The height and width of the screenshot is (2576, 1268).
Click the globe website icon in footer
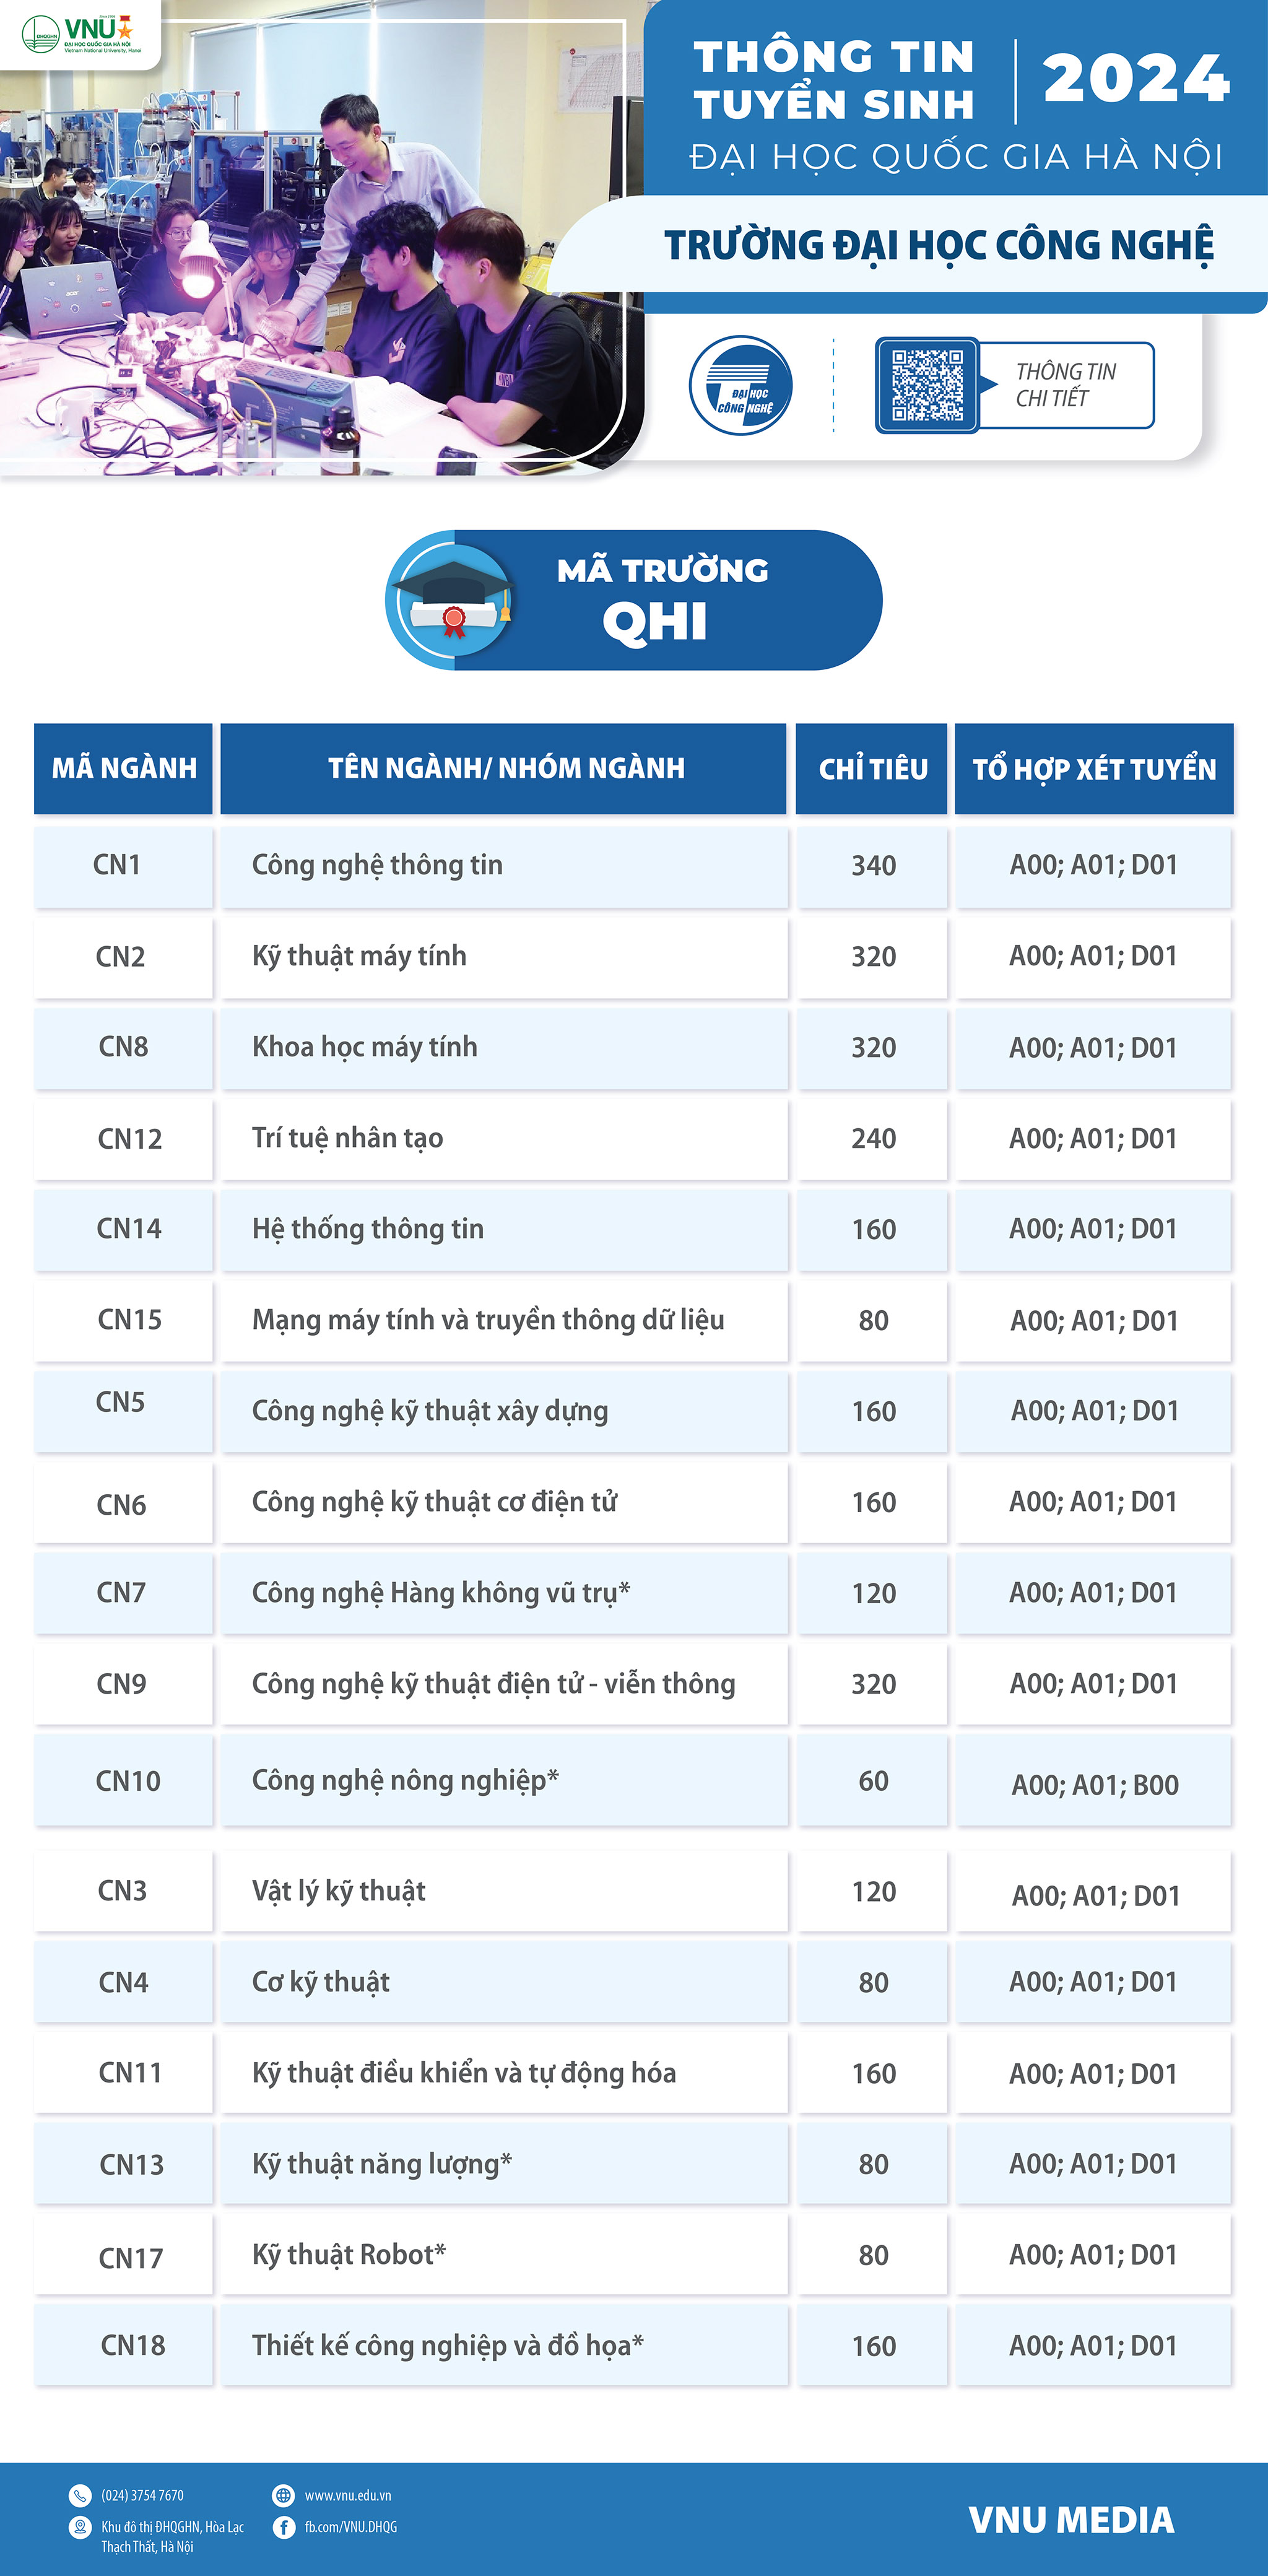point(284,2495)
